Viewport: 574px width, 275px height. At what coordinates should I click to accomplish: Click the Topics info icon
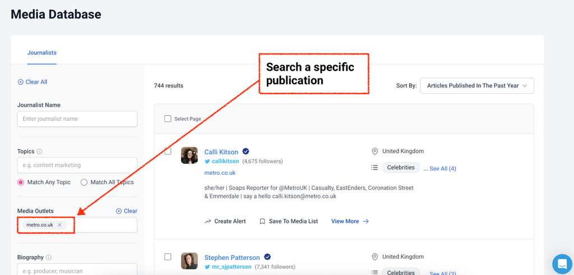click(39, 152)
